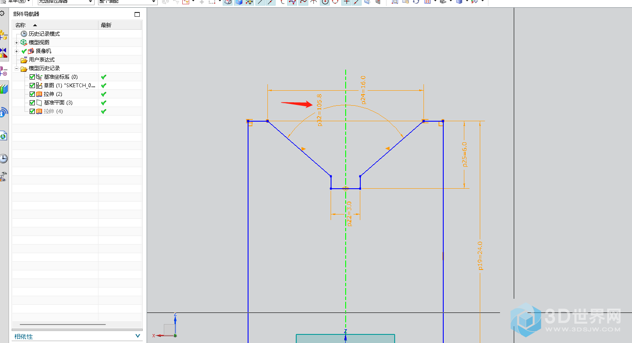The height and width of the screenshot is (343, 632).
Task: Select the 模型视图 tree item
Action: click(39, 42)
